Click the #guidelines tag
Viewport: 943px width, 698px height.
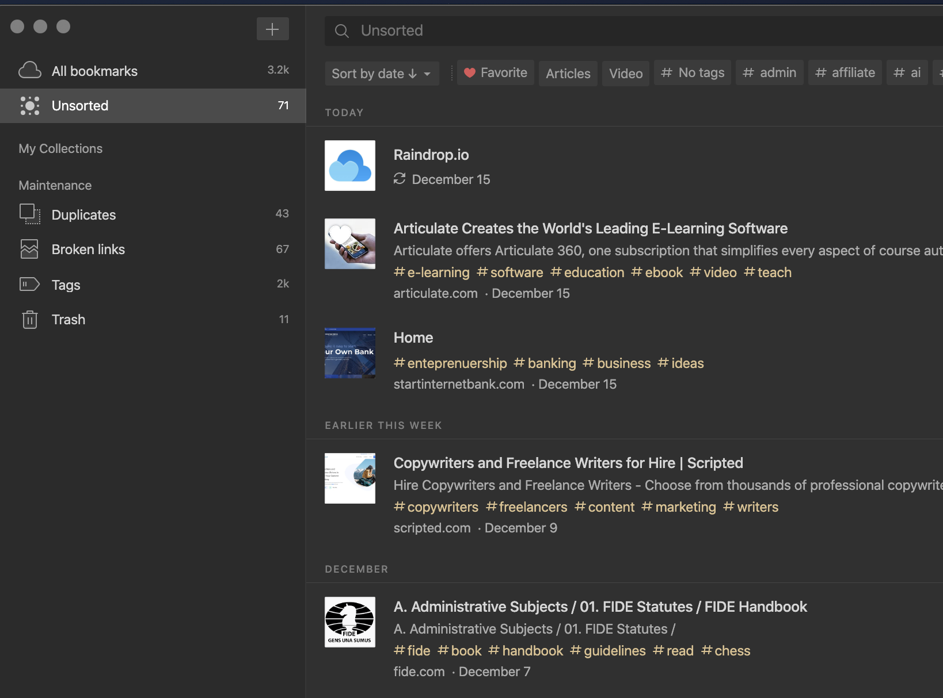(608, 650)
